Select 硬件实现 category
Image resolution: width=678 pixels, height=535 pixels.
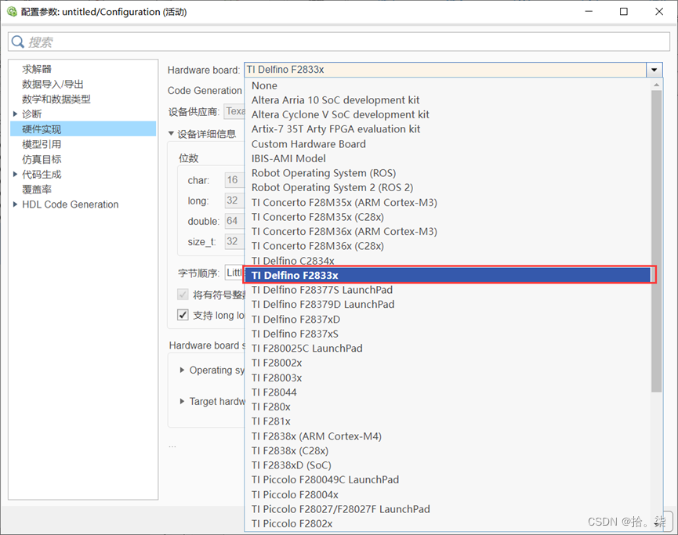[x=83, y=128]
